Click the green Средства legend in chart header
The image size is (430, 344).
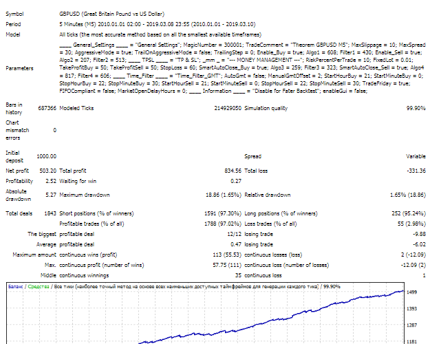39,287
